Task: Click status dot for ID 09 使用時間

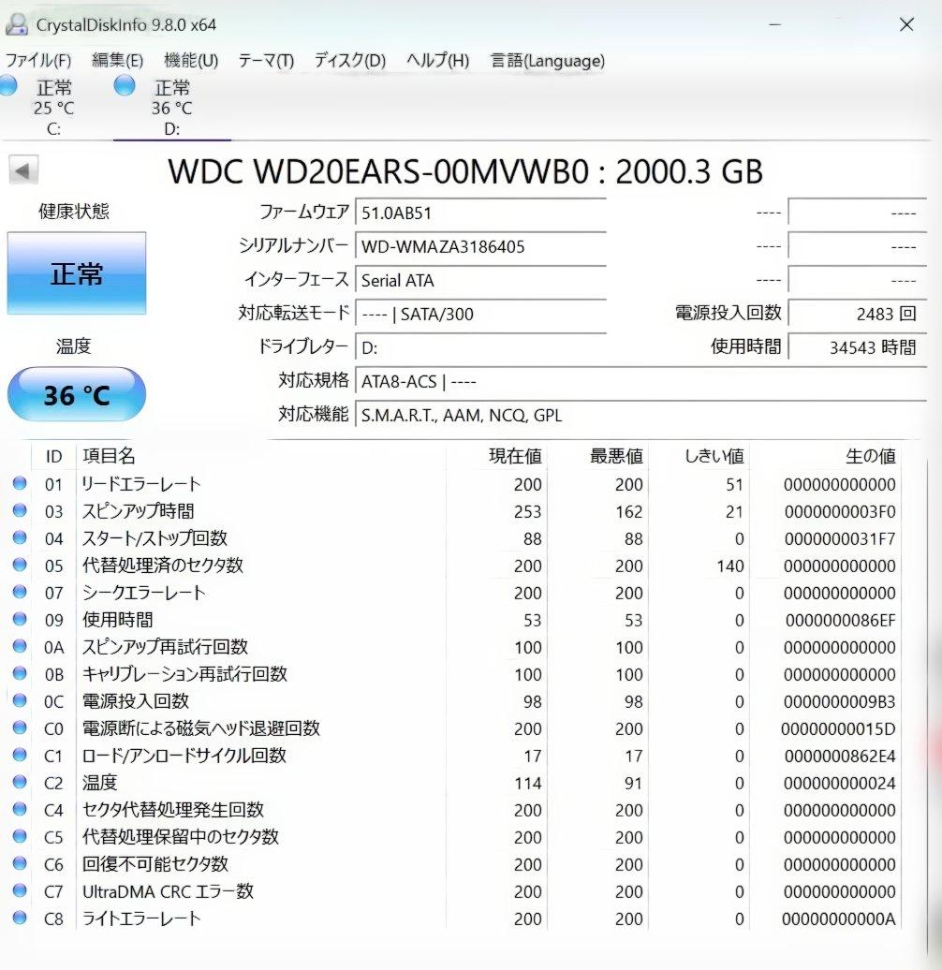Action: click(20, 619)
